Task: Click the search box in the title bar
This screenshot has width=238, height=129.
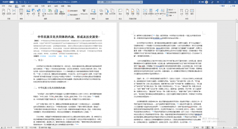Action: 120,2
